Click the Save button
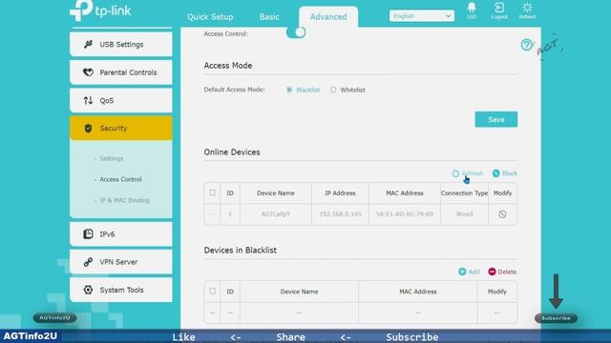The height and width of the screenshot is (343, 611). (496, 119)
